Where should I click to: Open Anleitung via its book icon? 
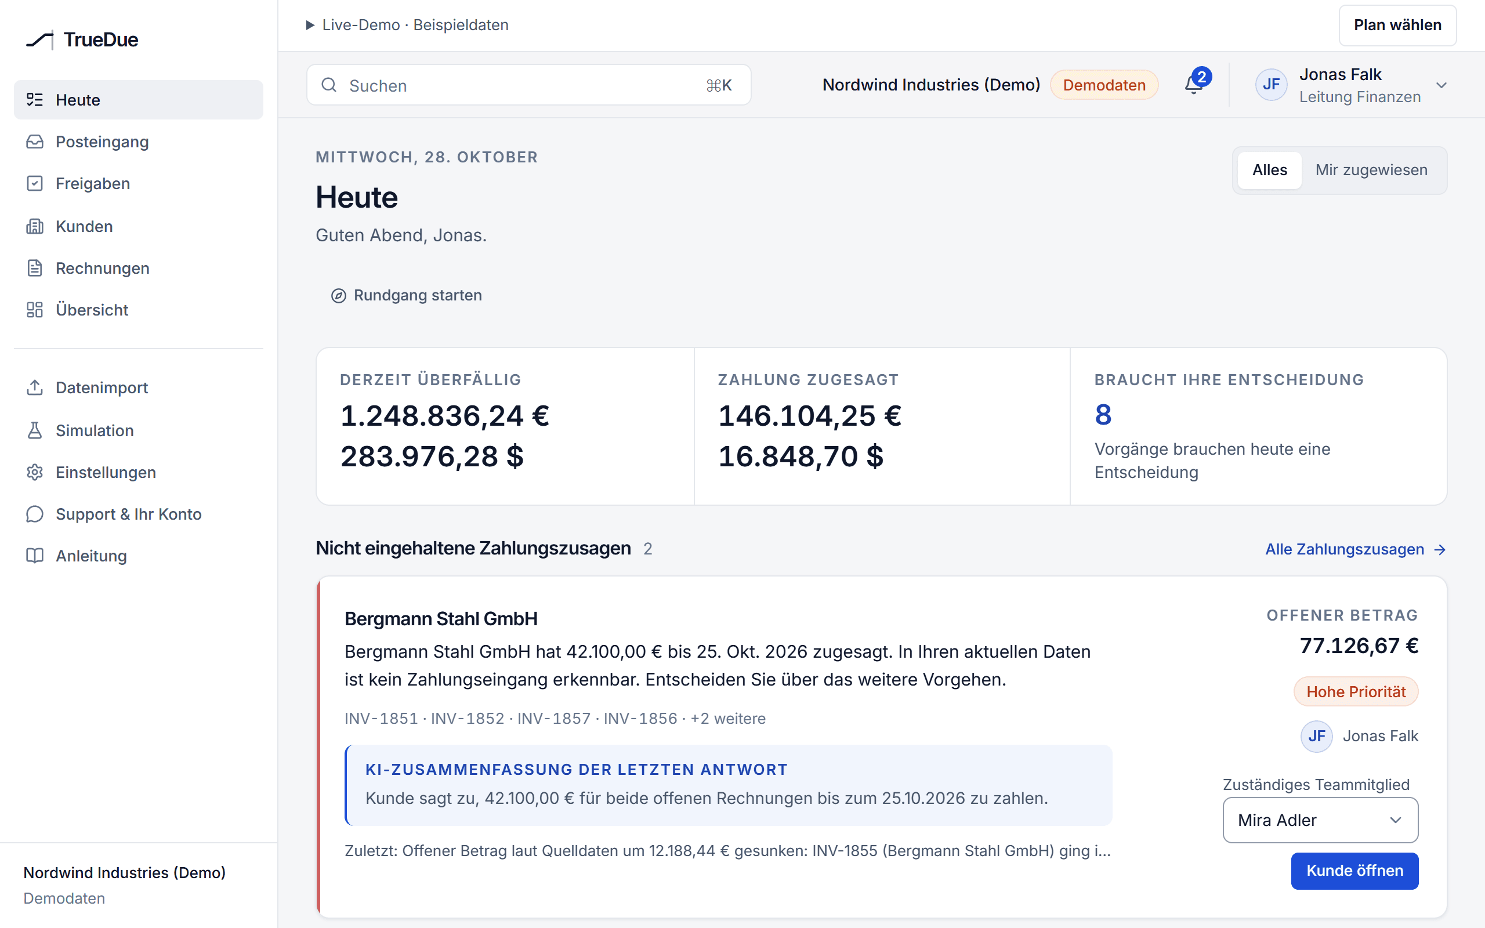point(35,556)
